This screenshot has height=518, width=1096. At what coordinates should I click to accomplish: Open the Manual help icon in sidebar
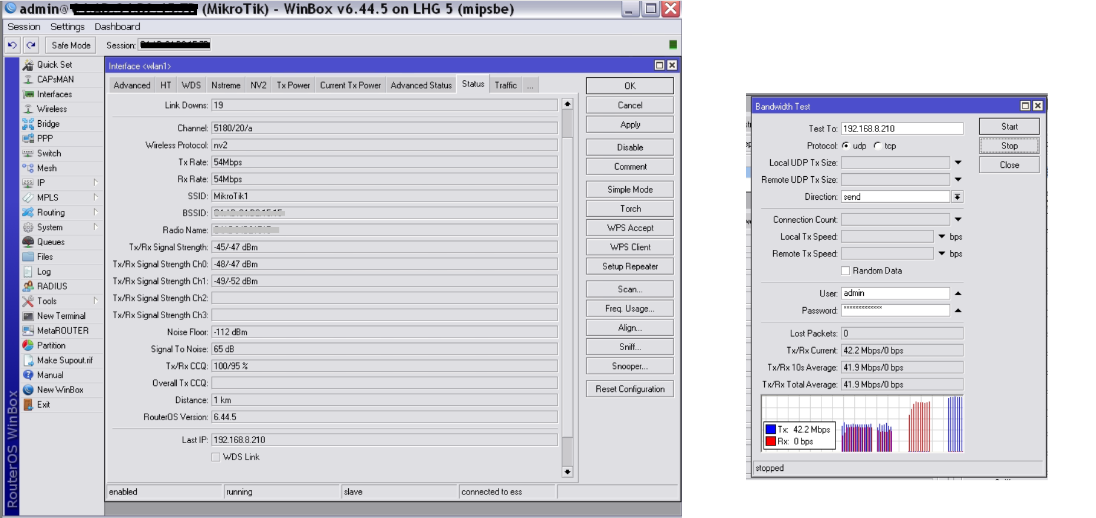click(28, 375)
